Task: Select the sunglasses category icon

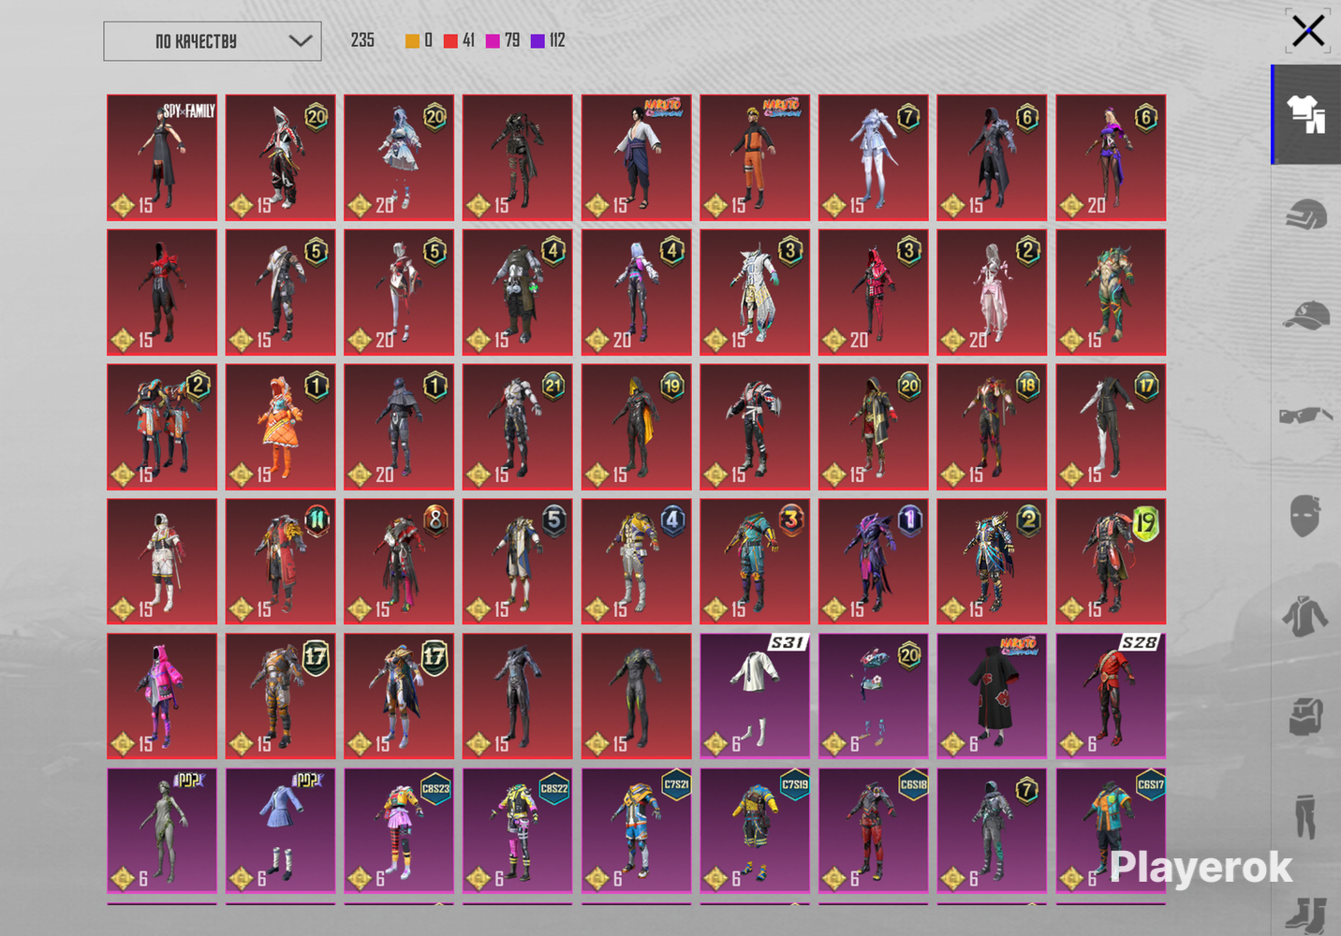Action: click(1306, 415)
